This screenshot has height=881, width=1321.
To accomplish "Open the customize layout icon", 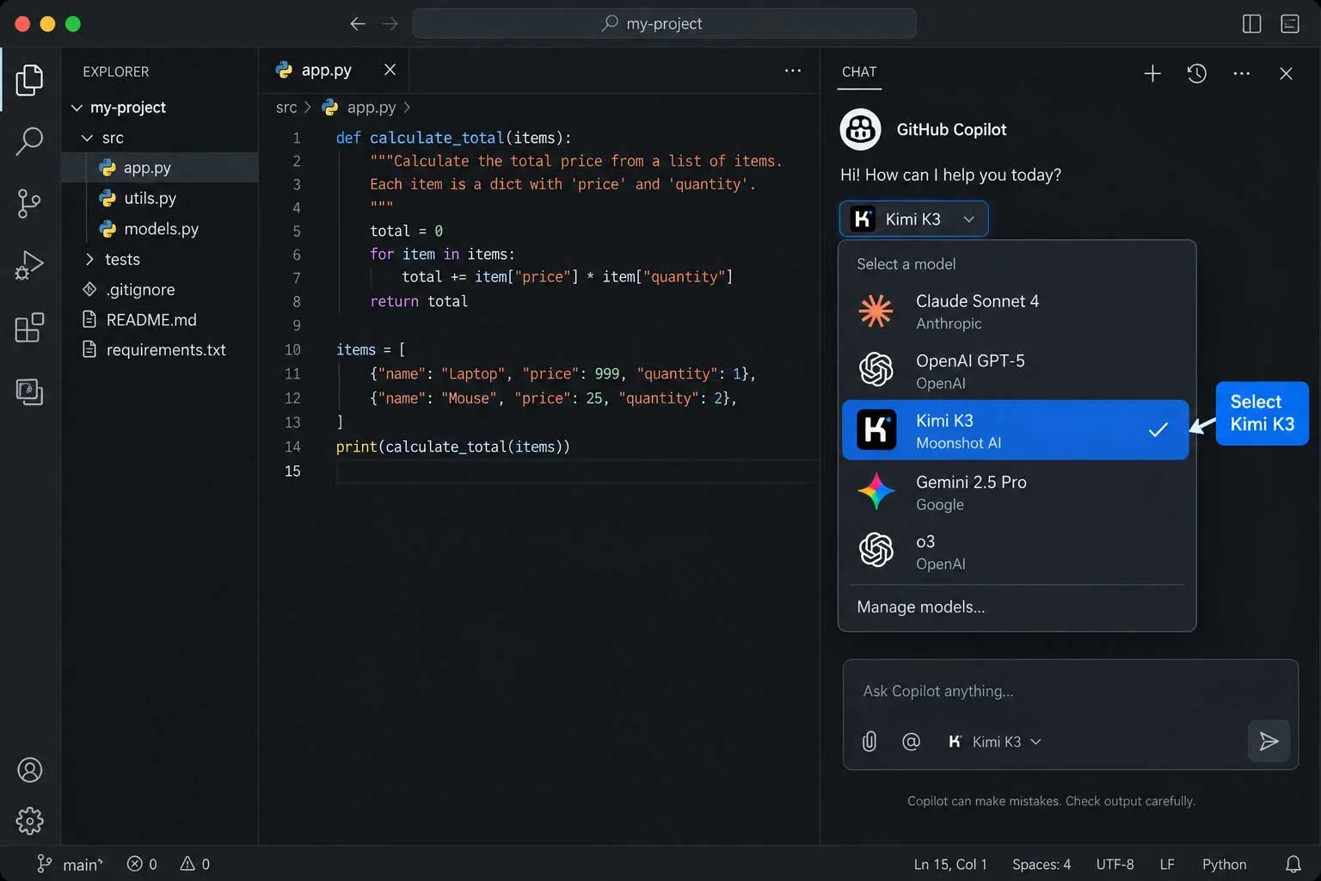I will (1290, 24).
